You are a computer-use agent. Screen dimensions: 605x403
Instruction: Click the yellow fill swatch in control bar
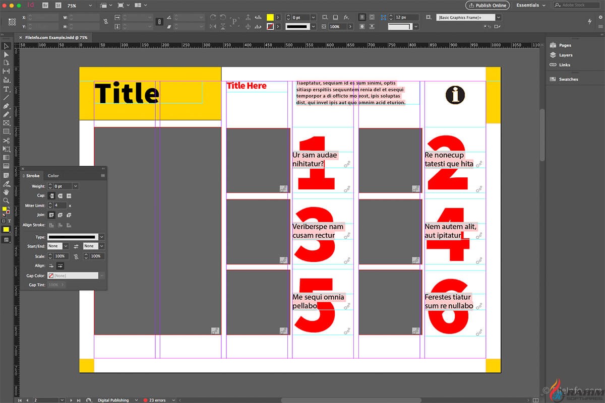tap(270, 17)
